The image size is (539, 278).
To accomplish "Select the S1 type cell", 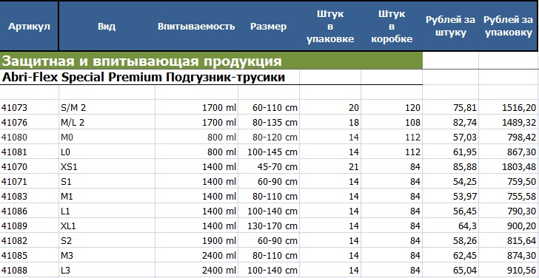I will [x=107, y=182].
